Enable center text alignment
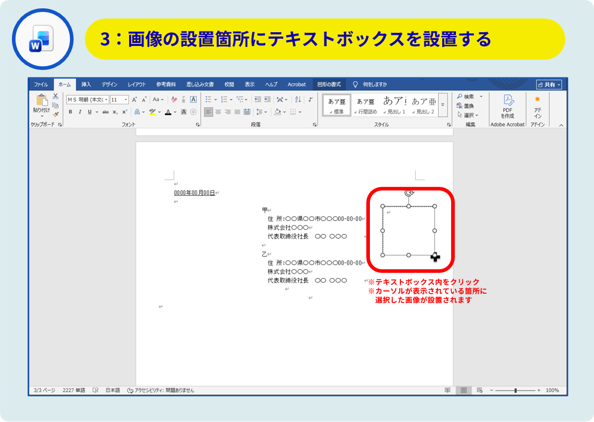This screenshot has height=422, width=594. click(x=218, y=112)
